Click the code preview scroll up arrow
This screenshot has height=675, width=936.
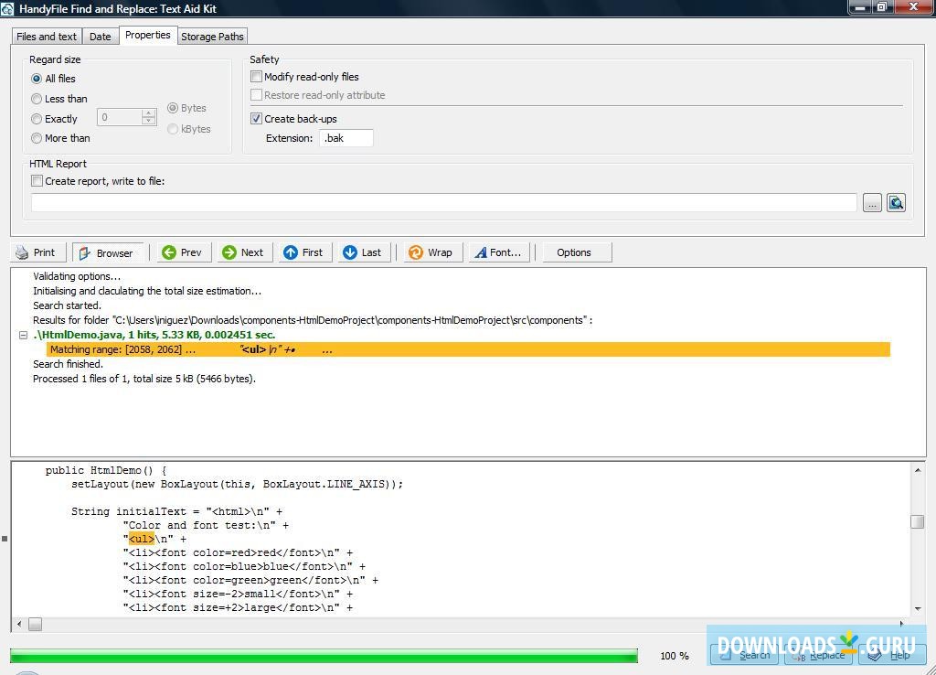click(x=918, y=470)
